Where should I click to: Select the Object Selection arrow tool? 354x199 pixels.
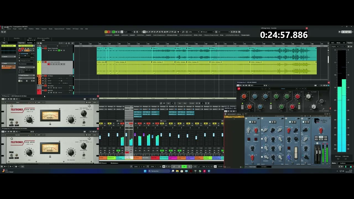[144, 32]
